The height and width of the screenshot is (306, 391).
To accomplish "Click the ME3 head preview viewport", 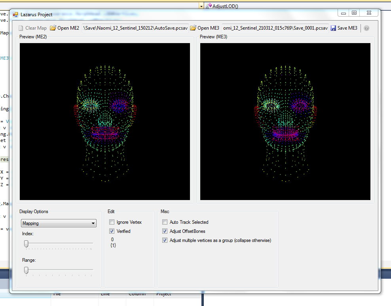I will [285, 121].
